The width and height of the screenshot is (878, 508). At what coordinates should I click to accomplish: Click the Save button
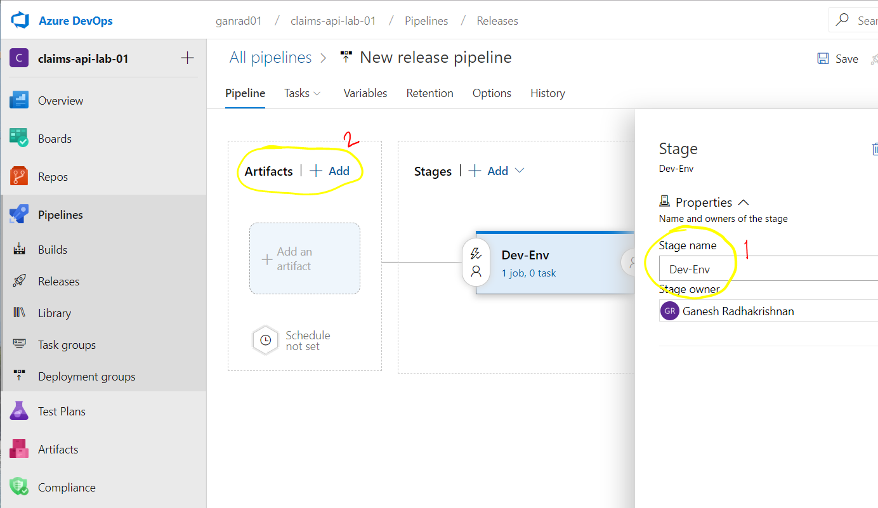tap(837, 58)
